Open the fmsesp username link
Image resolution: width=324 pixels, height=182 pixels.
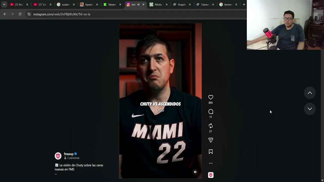click(x=69, y=154)
